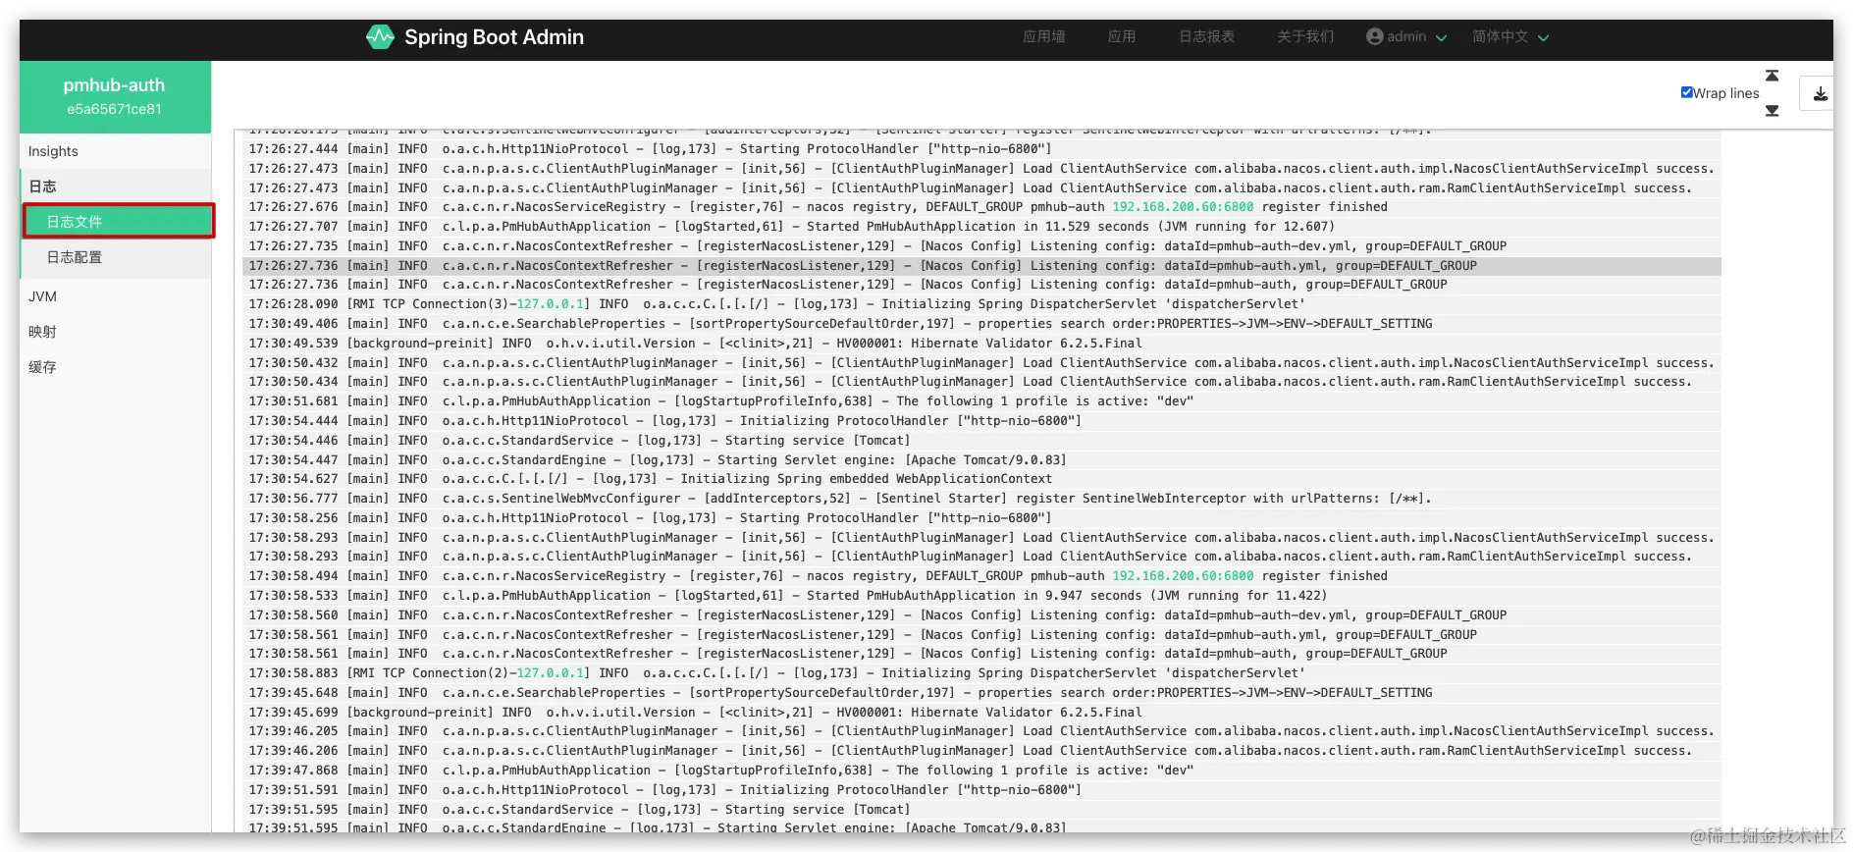1853x852 pixels.
Task: Click the pmhub-auth application header
Action: [x=115, y=96]
